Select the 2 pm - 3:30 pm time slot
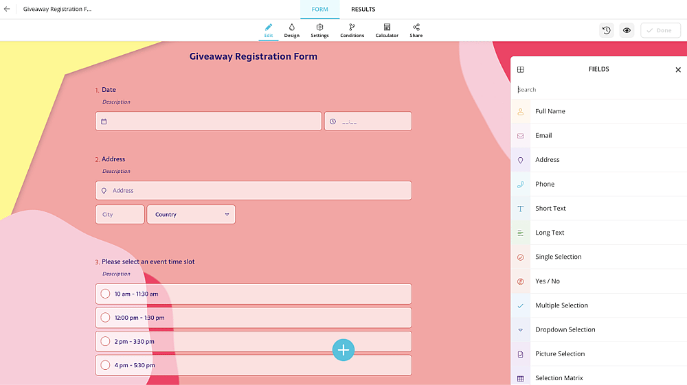The image size is (687, 385). [254, 341]
